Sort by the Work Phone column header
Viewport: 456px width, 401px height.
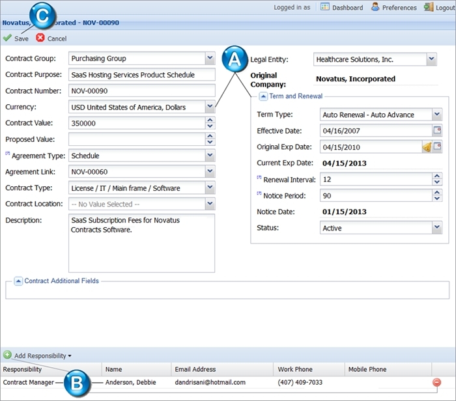pyautogui.click(x=309, y=369)
